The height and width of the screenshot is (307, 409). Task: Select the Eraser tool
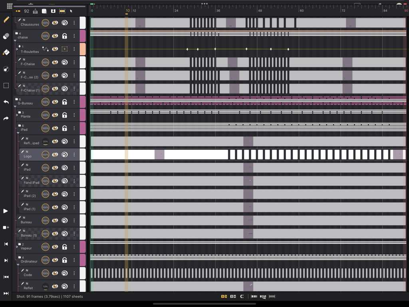(x=6, y=36)
